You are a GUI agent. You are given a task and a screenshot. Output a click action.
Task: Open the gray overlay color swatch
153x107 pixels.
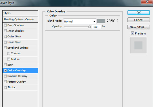click(x=101, y=21)
